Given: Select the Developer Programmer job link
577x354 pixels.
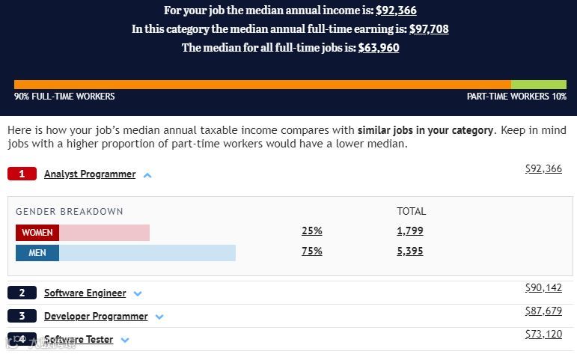Looking at the screenshot, I should click(96, 317).
